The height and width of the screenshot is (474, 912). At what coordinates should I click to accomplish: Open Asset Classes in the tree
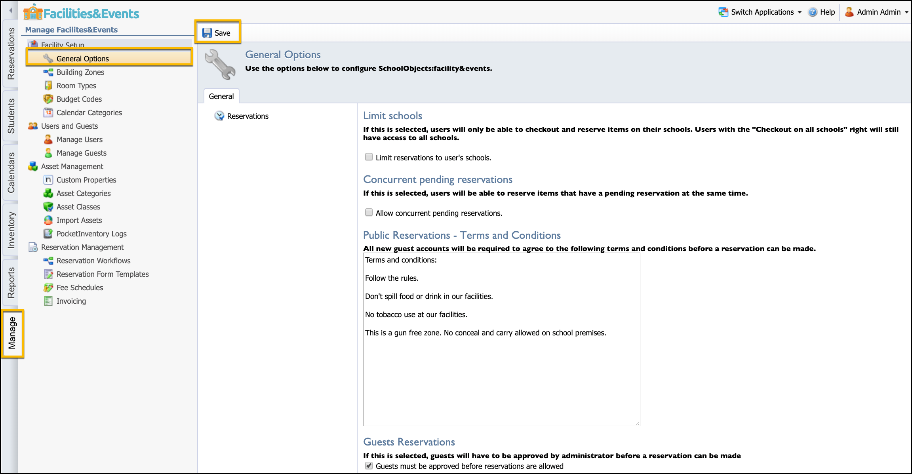coord(78,207)
